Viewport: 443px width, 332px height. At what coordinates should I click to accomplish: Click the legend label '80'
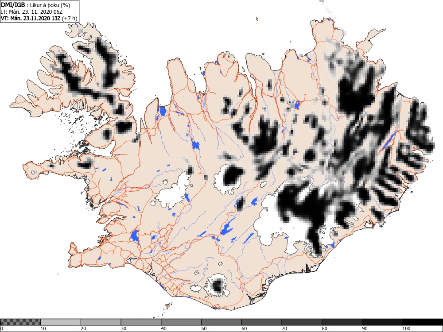[324, 328]
